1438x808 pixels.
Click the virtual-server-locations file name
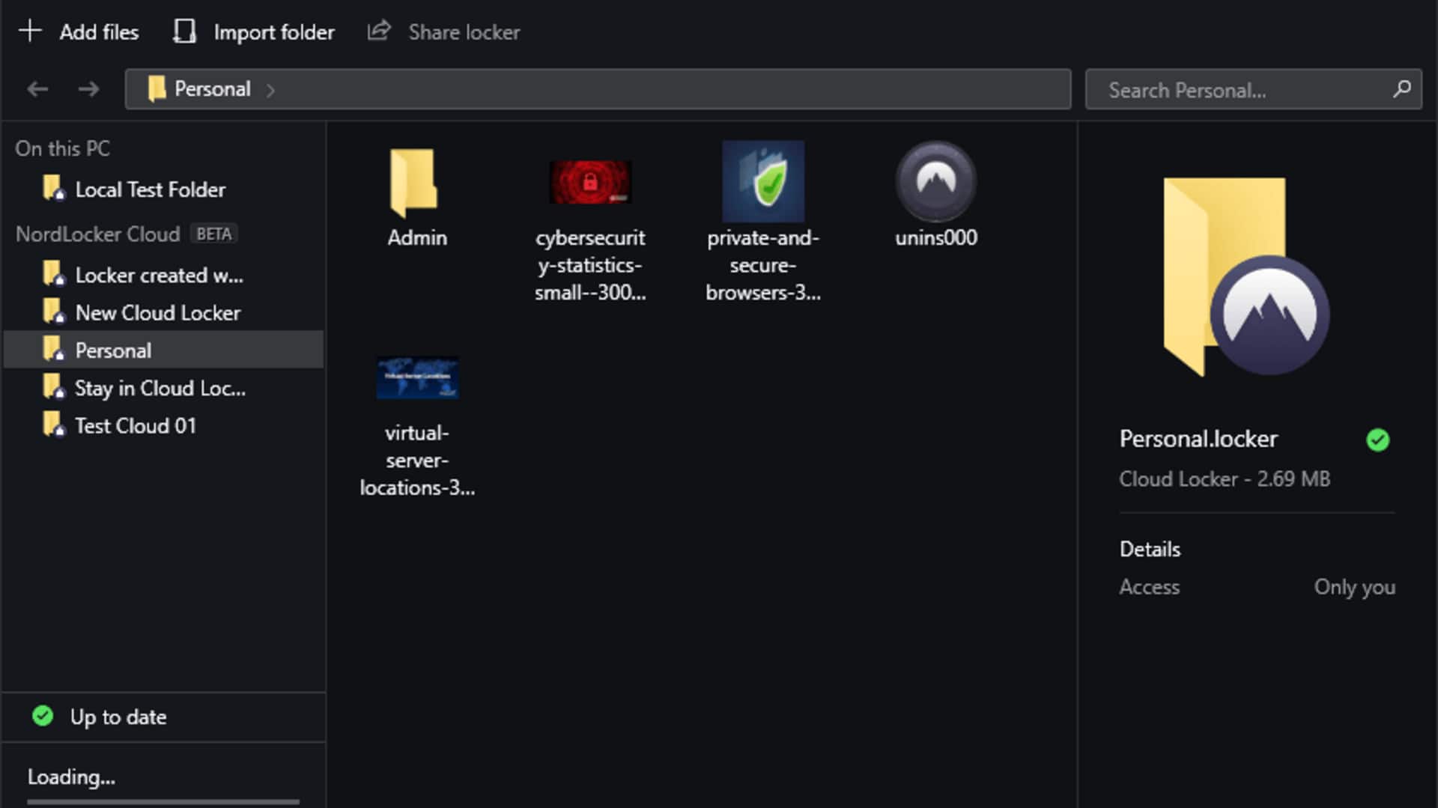click(417, 460)
